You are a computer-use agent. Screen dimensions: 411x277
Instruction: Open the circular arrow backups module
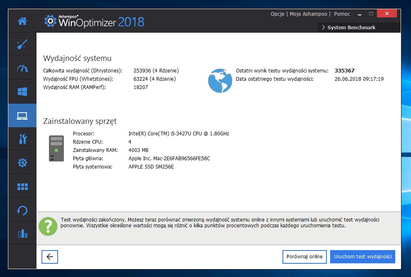22,210
